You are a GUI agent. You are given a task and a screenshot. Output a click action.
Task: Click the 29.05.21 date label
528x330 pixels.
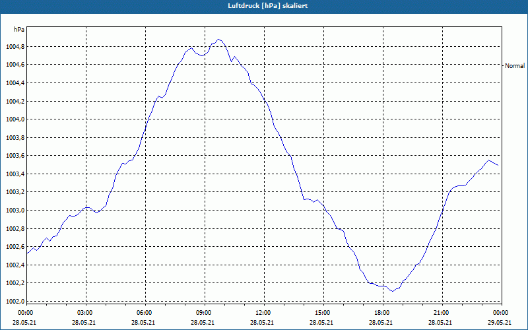pos(501,323)
